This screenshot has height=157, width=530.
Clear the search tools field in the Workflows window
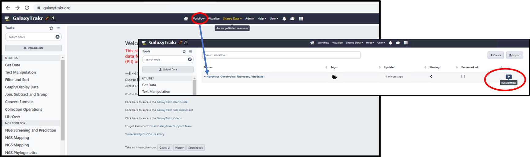pos(190,59)
